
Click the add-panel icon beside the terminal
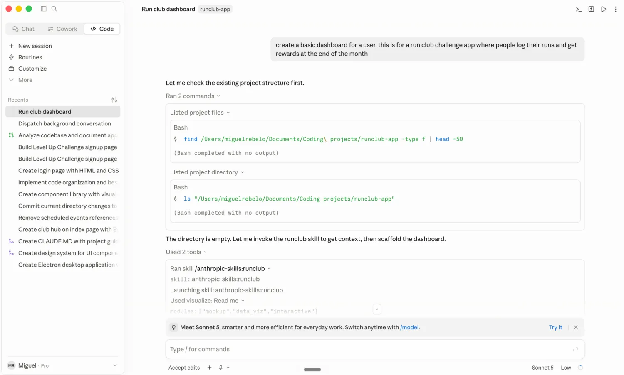click(591, 9)
